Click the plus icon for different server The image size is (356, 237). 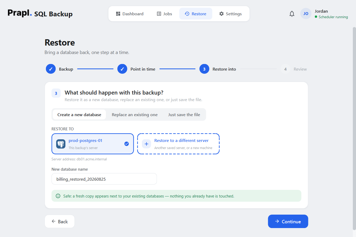146,144
